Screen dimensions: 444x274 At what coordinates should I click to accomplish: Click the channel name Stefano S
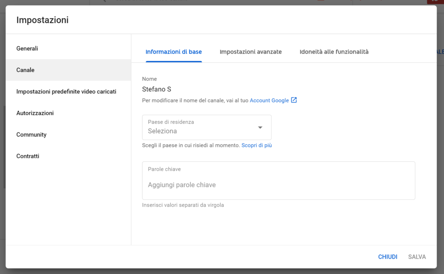(x=157, y=89)
